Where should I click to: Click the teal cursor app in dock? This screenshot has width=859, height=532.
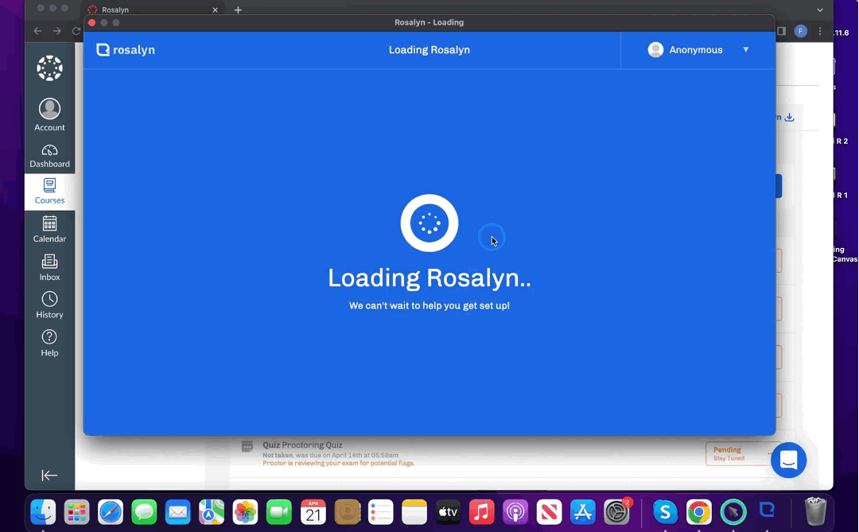733,512
